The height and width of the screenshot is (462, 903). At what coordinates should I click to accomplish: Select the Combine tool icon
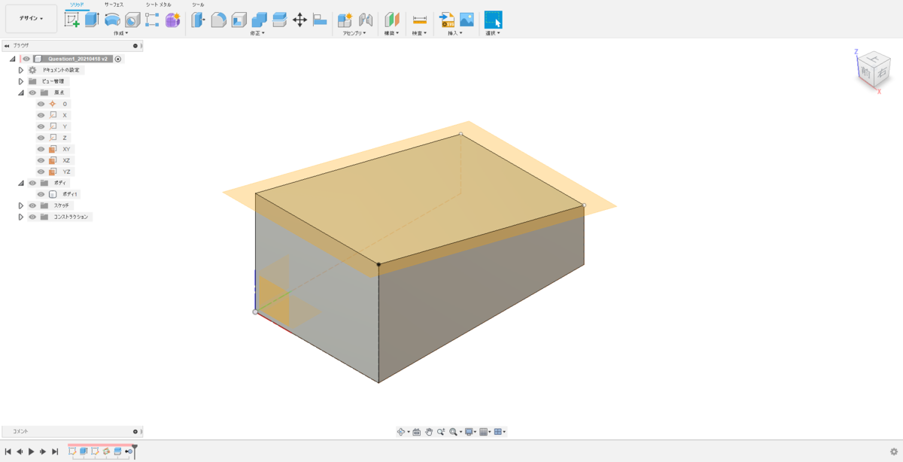(x=260, y=20)
